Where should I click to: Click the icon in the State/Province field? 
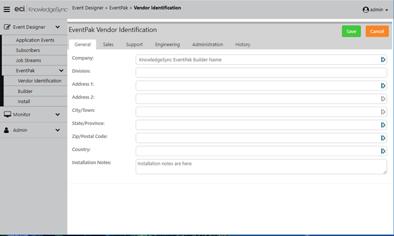point(383,125)
